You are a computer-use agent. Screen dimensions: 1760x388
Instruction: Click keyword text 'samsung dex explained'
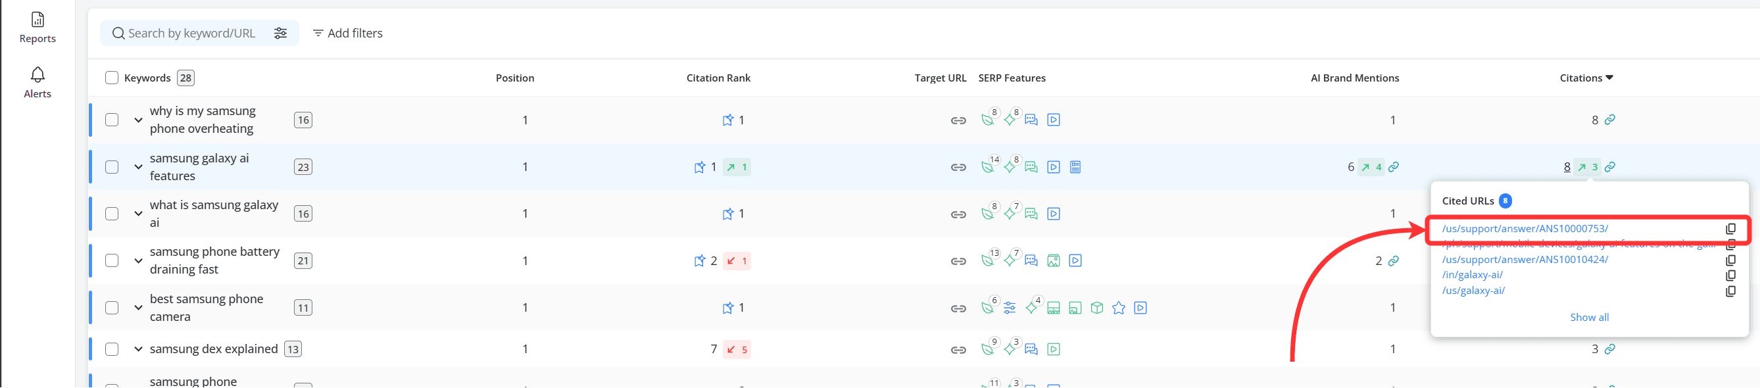coord(213,350)
